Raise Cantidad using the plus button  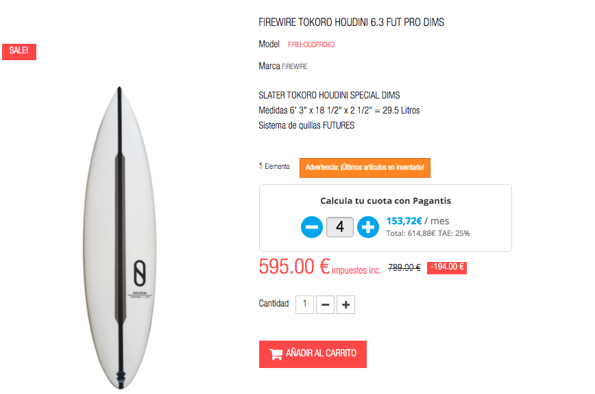coord(345,304)
